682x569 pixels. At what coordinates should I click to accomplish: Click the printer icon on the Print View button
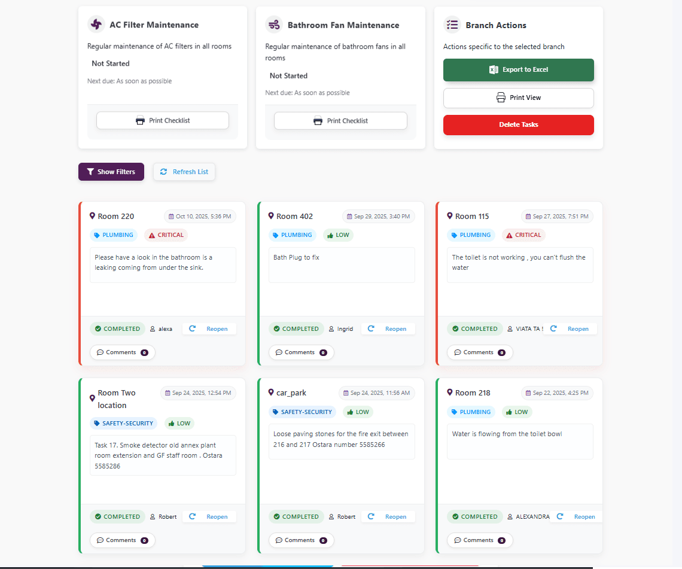coord(501,97)
